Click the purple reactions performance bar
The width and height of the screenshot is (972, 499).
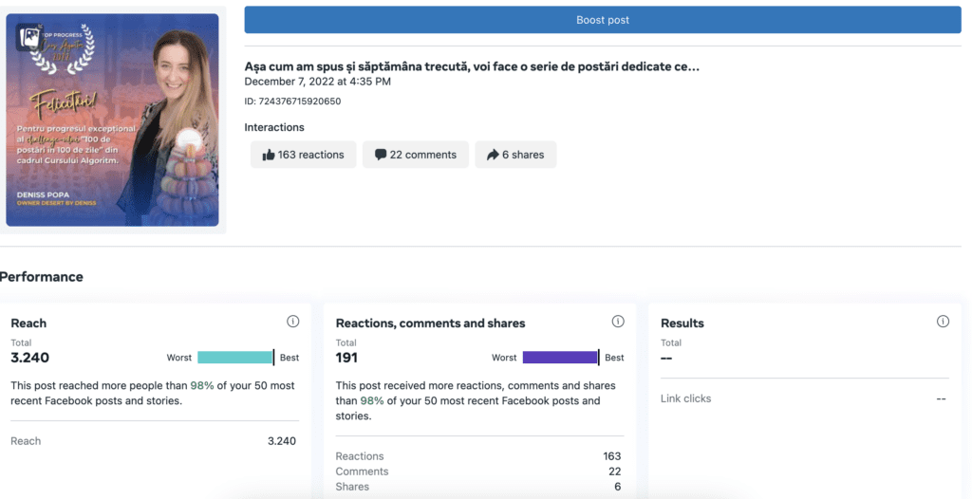(560, 358)
